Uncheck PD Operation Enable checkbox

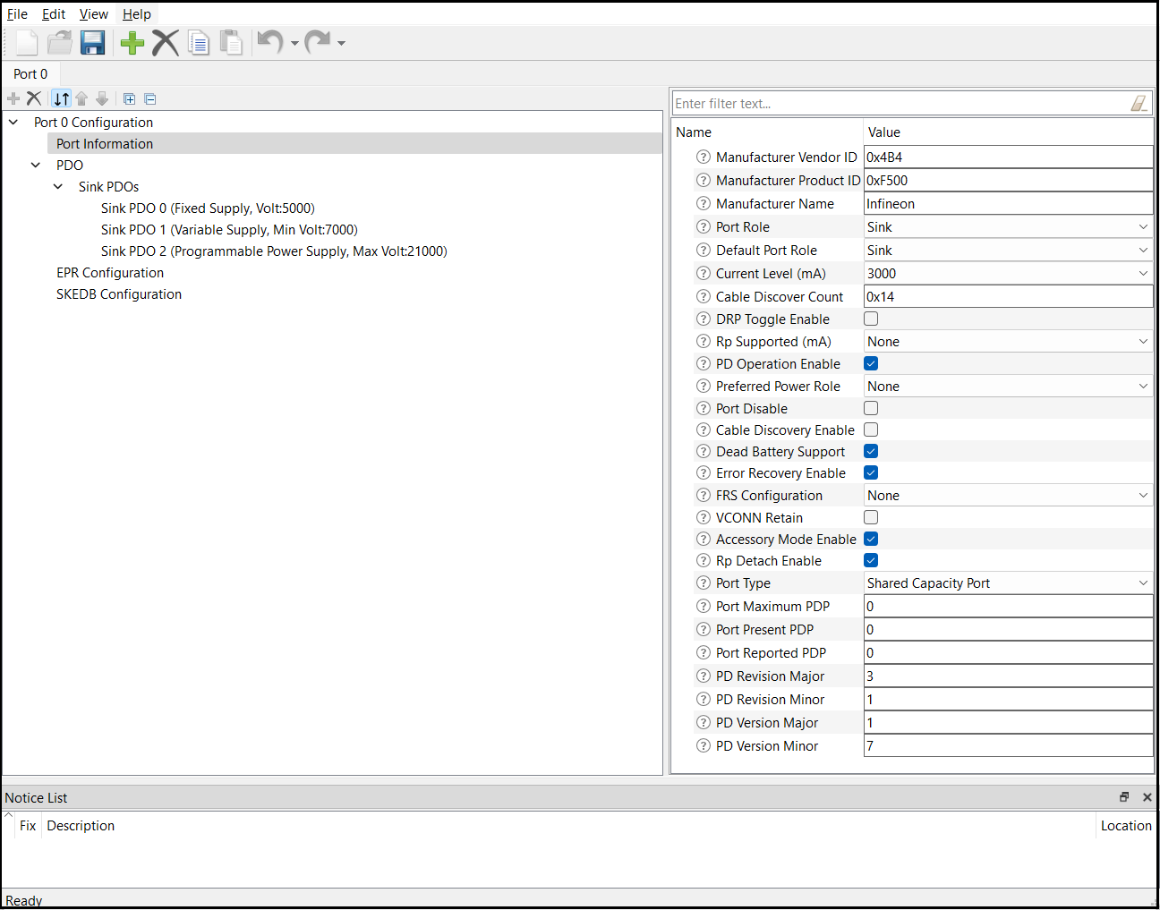pos(871,363)
